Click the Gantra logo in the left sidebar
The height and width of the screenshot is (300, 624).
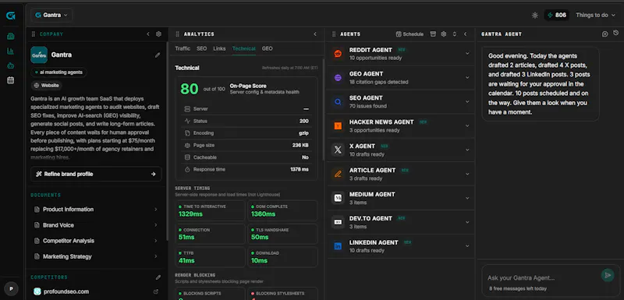point(11,16)
